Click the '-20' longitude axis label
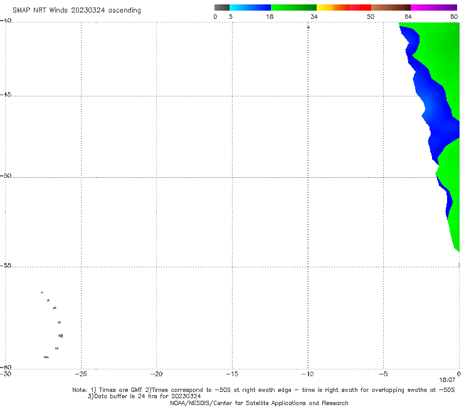 pyautogui.click(x=157, y=374)
